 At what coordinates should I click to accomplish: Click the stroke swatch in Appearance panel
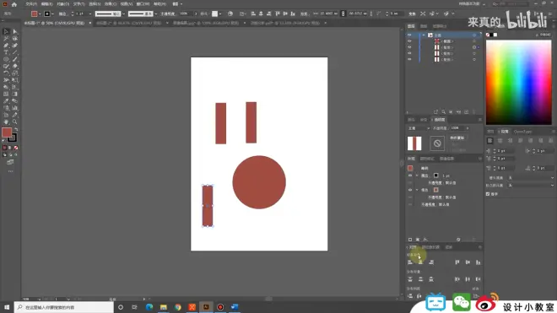[435, 175]
